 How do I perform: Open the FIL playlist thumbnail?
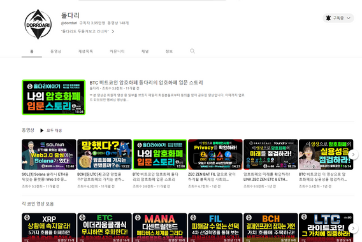(x=215, y=227)
